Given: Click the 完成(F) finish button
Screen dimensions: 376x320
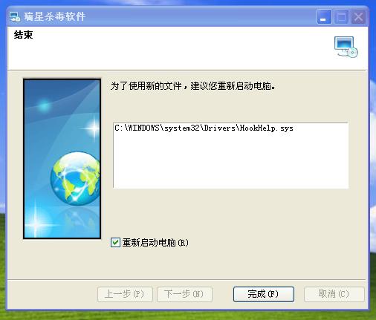Looking at the screenshot, I should pos(264,294).
